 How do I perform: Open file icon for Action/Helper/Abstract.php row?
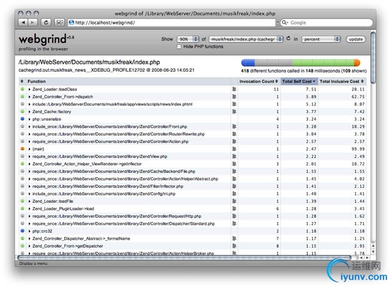point(234,178)
